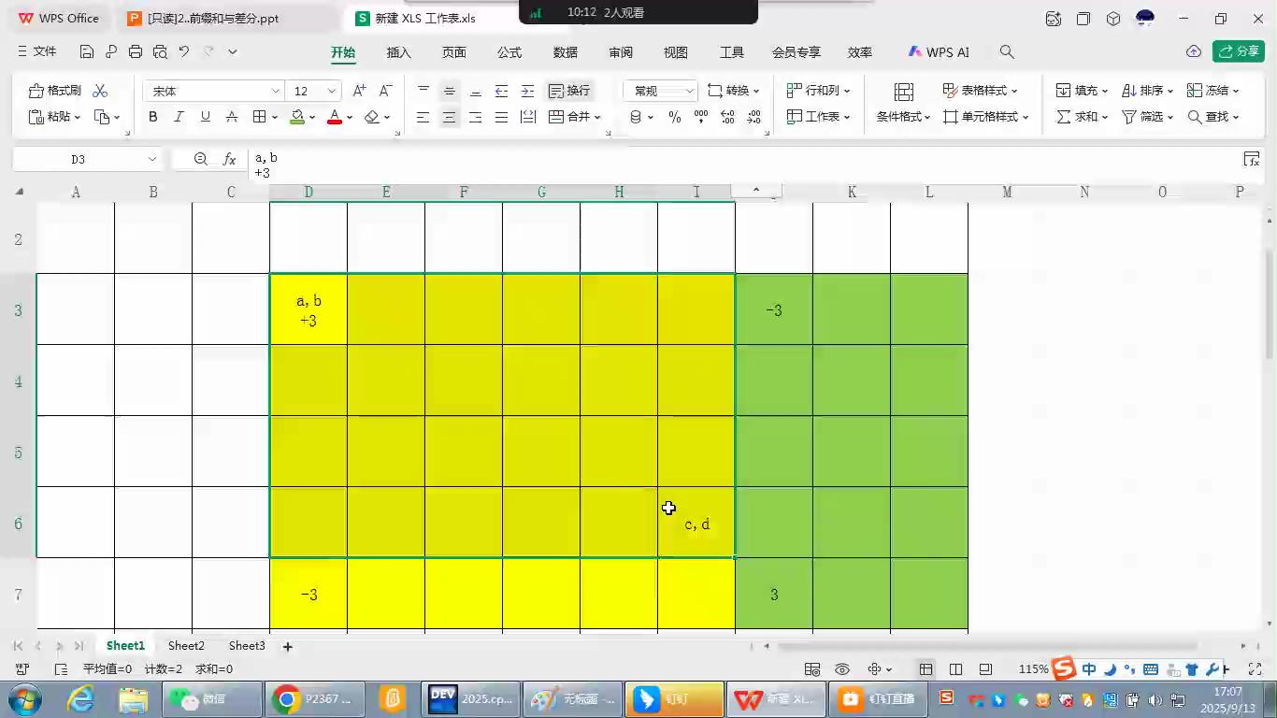Viewport: 1277px width, 718px height.
Task: Open the Insert (插入) ribbon tab
Action: pyautogui.click(x=399, y=52)
